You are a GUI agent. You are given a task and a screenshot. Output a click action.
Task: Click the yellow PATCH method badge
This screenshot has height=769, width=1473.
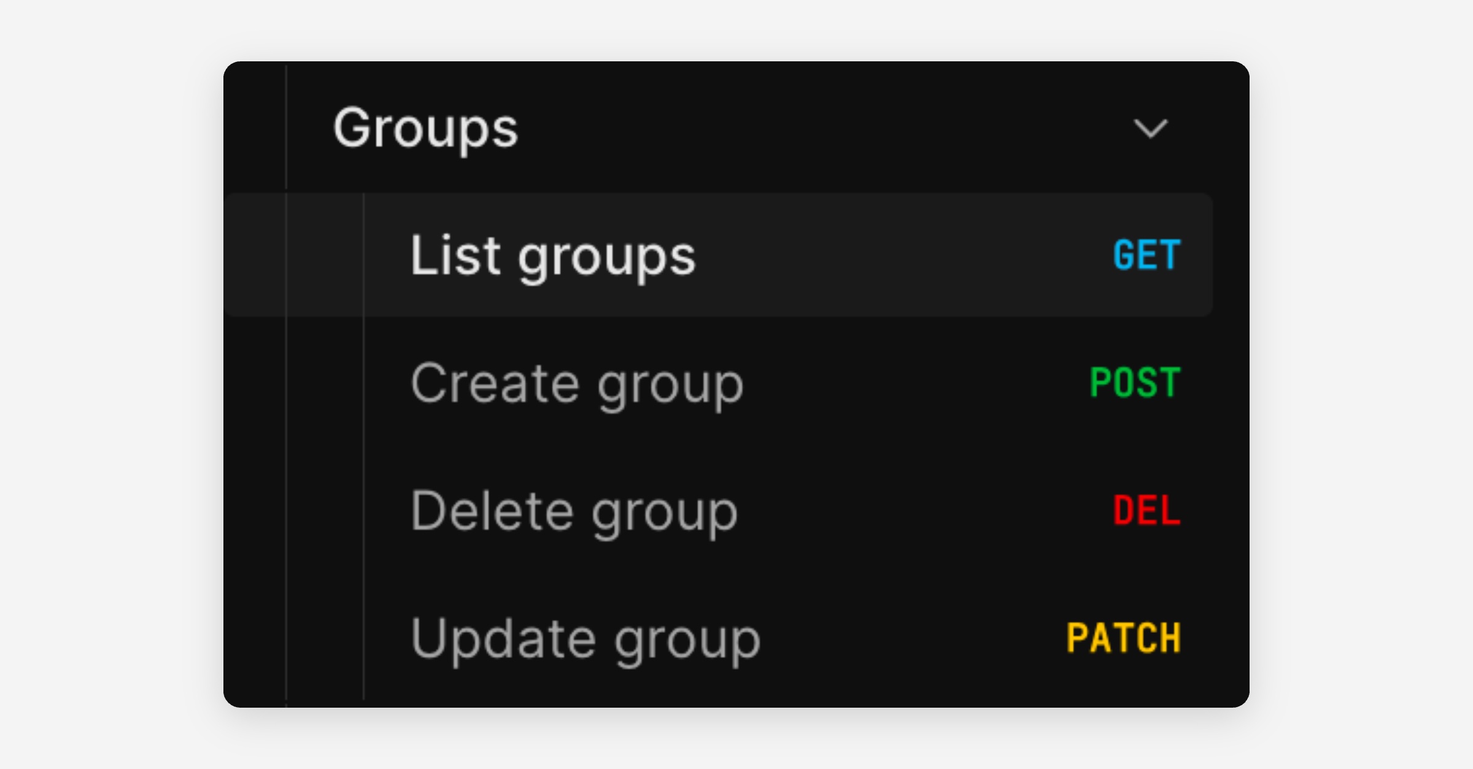1123,638
